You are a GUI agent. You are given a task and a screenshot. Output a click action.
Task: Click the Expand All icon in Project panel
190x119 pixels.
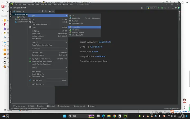click(x=42, y=11)
